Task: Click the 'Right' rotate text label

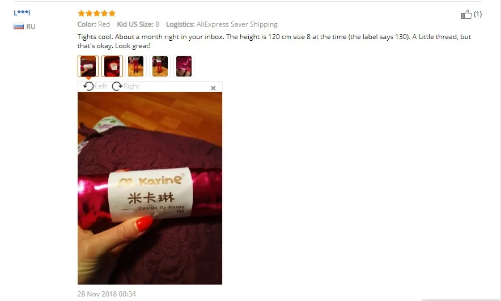Action: click(x=131, y=86)
